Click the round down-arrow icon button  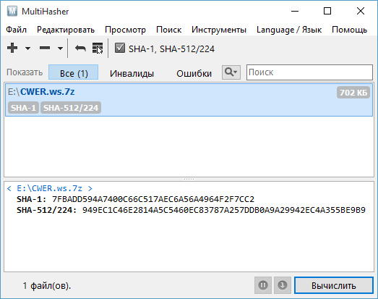pyautogui.click(x=283, y=285)
